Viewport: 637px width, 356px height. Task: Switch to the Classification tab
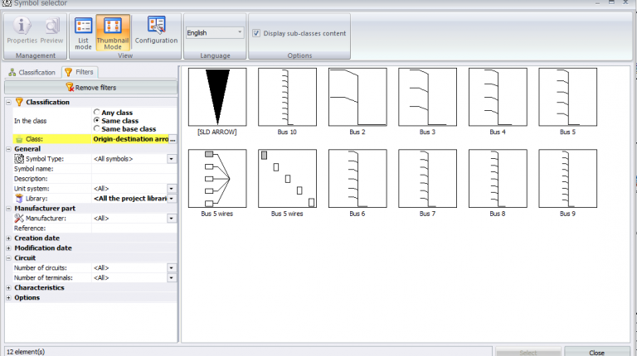tap(32, 72)
